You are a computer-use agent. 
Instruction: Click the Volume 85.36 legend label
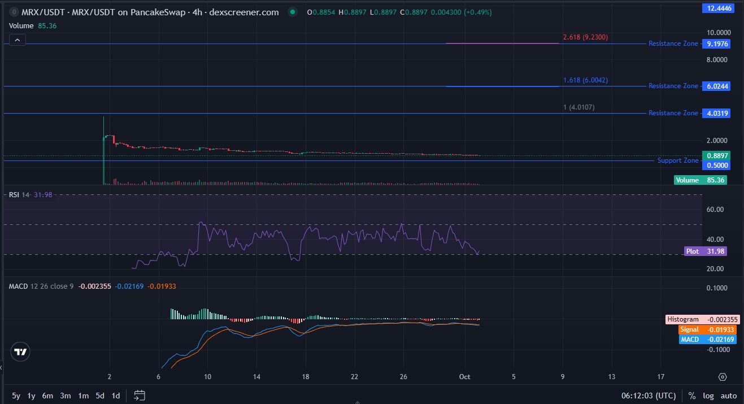(x=33, y=26)
